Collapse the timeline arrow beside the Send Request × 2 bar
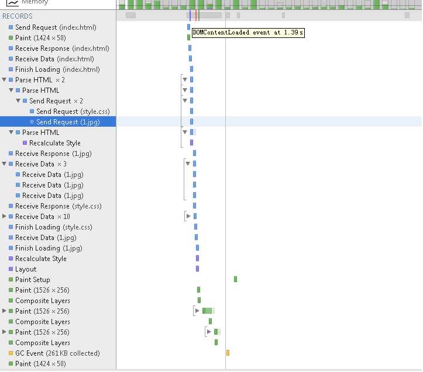The image size is (423, 372). coord(185,100)
